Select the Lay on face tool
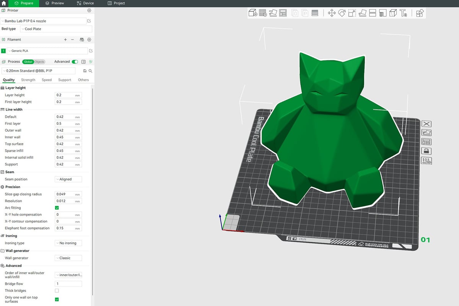The image size is (459, 306). [x=363, y=13]
